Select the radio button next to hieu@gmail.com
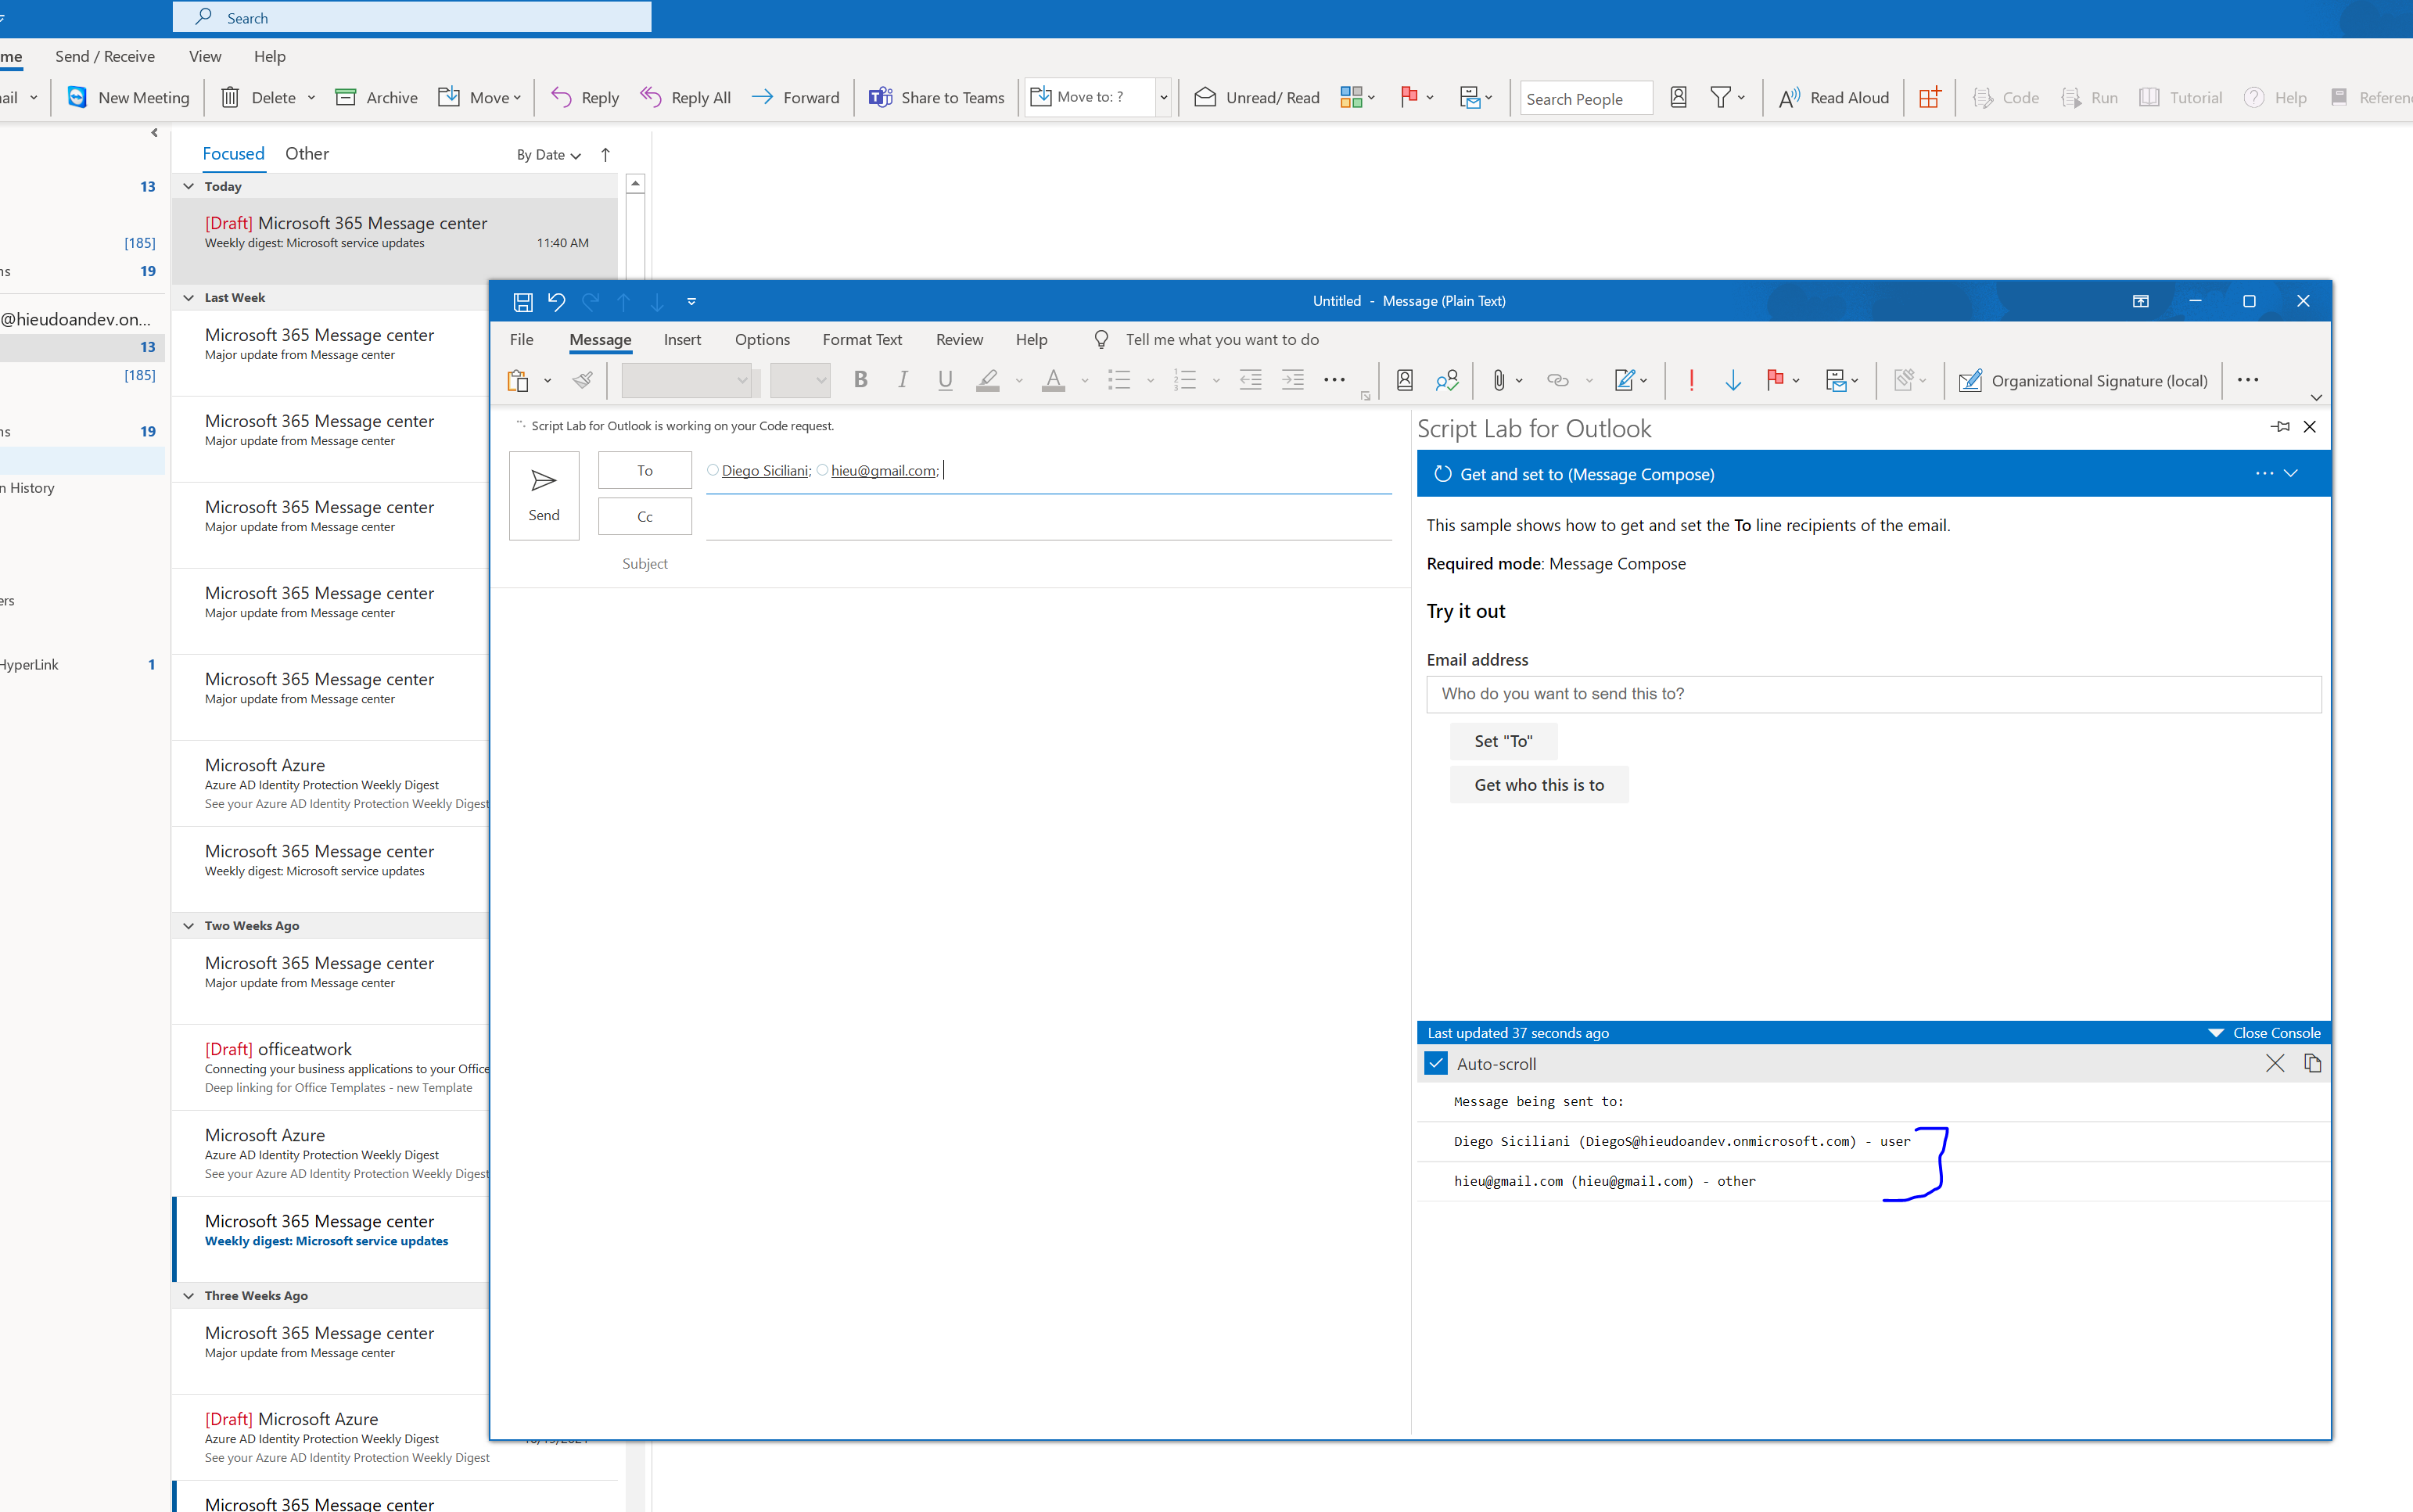Image resolution: width=2413 pixels, height=1512 pixels. [x=822, y=470]
